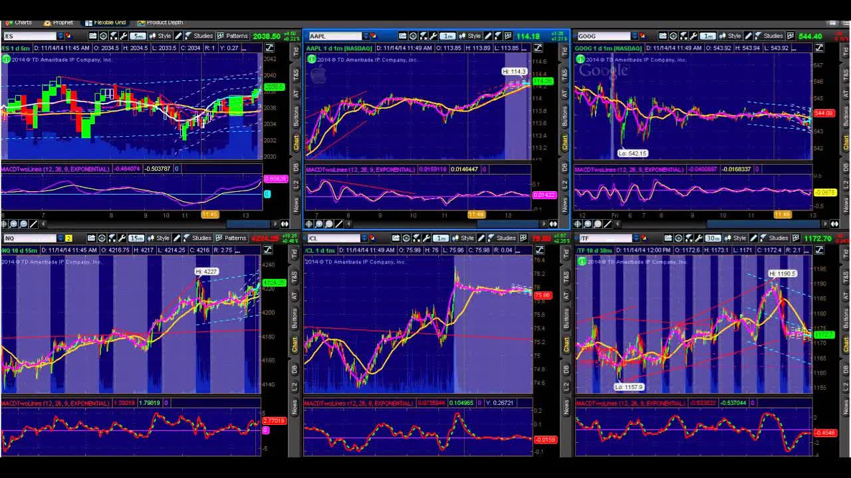851x478 pixels.
Task: Open Studies on the GOOG chart
Action: pos(768,36)
